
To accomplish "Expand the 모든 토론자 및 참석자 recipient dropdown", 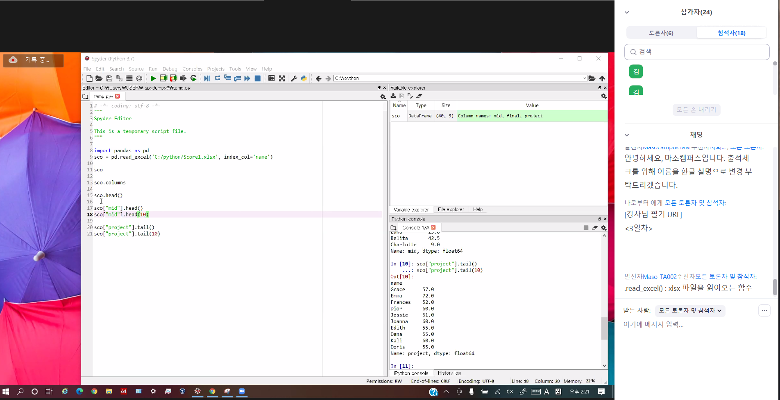I will 690,311.
